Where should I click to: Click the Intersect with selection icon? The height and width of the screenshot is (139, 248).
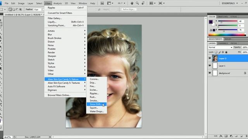[21, 9]
